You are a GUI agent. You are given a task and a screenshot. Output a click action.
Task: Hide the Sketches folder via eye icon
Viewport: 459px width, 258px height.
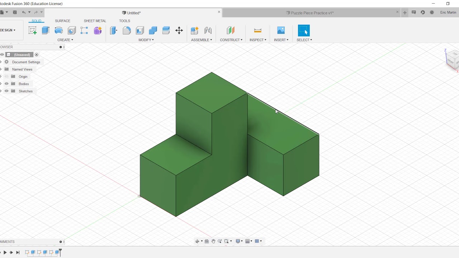[6, 91]
